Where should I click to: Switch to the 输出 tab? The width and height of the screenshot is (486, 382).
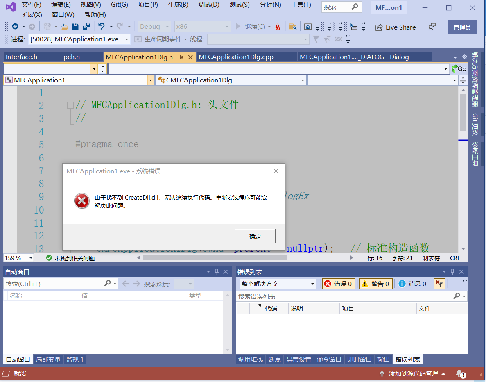click(x=383, y=359)
